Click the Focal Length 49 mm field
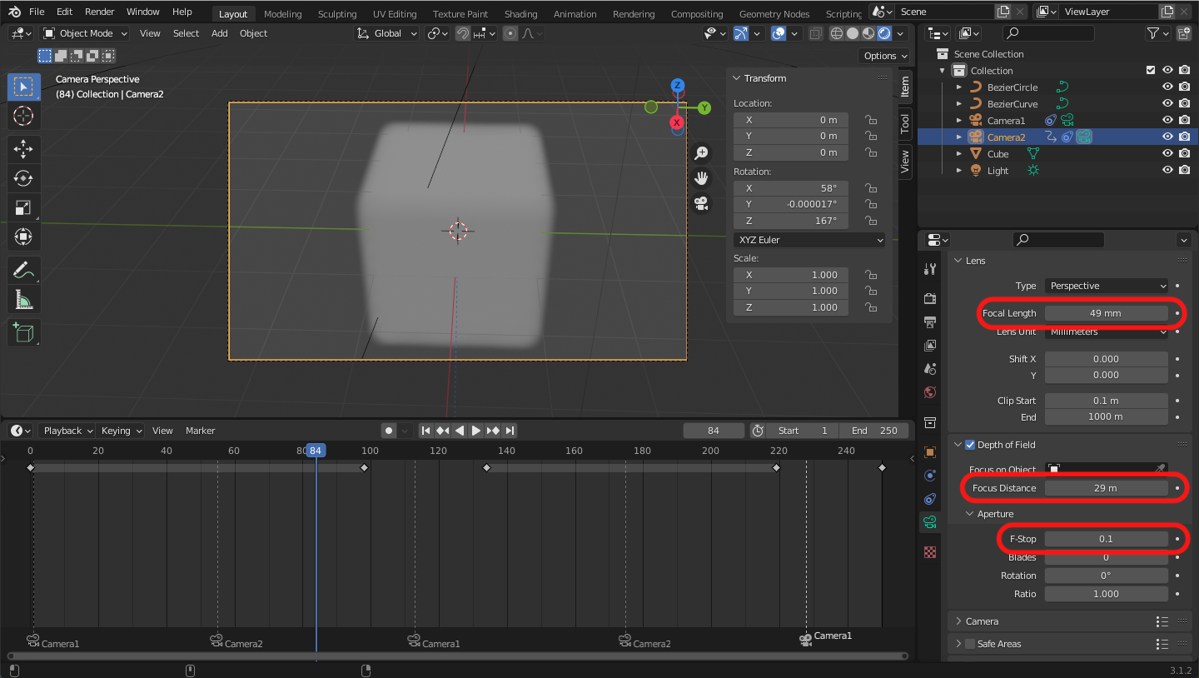Image resolution: width=1199 pixels, height=678 pixels. (1106, 313)
